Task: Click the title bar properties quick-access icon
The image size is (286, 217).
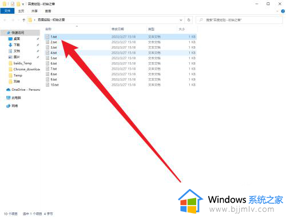Action: [x=13, y=4]
